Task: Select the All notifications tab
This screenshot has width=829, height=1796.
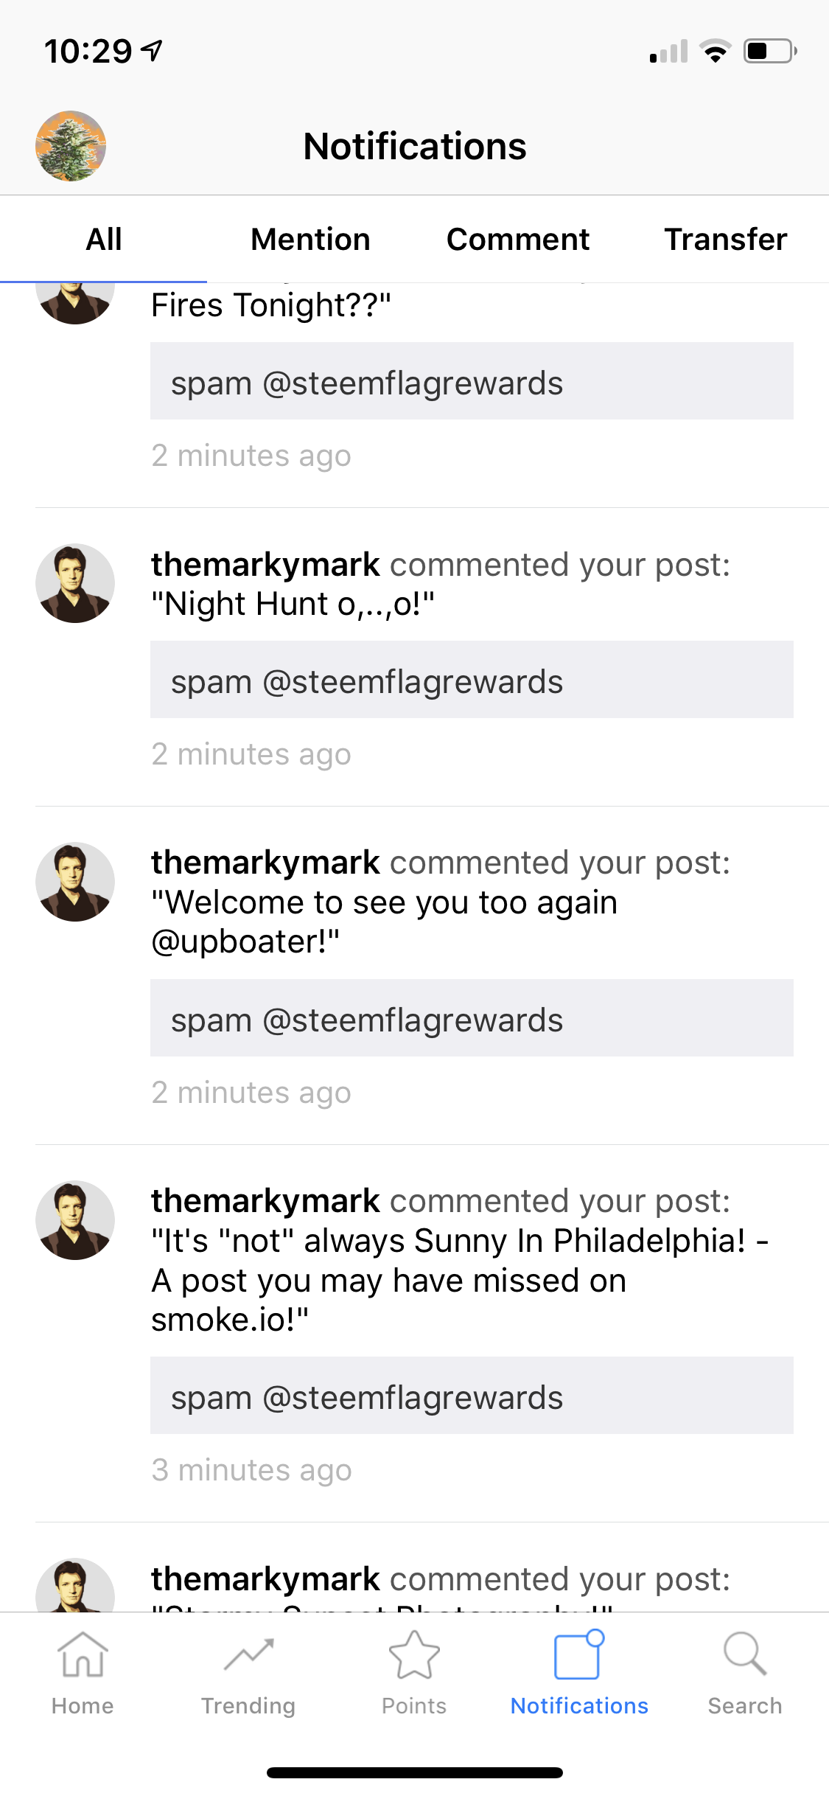Action: (x=104, y=239)
